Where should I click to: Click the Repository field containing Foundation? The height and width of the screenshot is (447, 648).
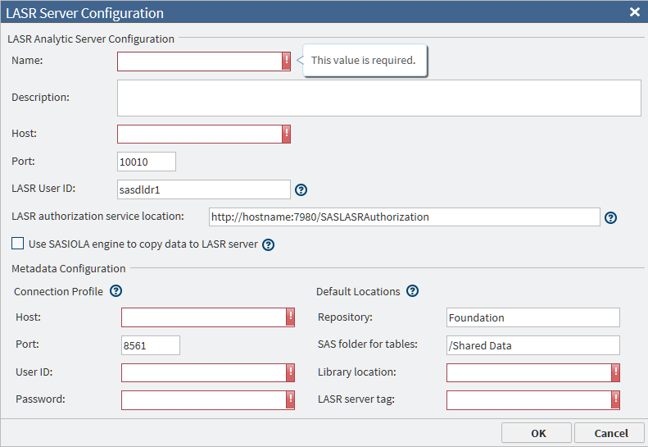click(x=532, y=317)
